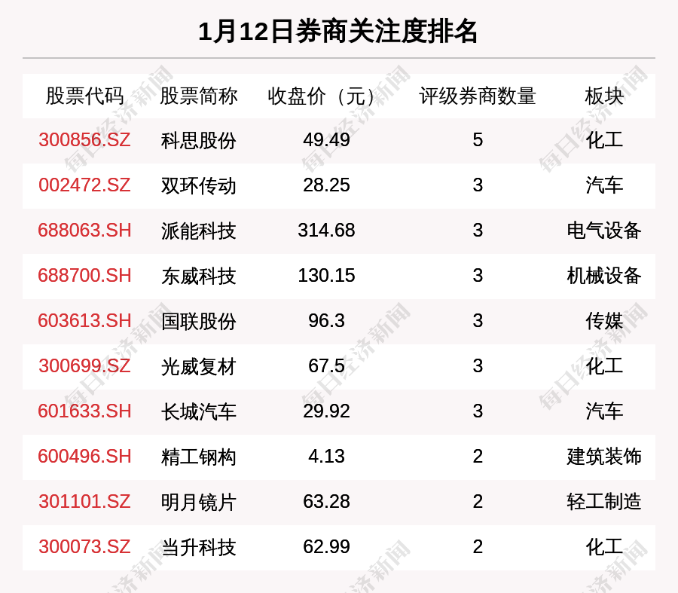This screenshot has width=678, height=593.
Task: Click the 传媒 sector cell
Action: [604, 322]
